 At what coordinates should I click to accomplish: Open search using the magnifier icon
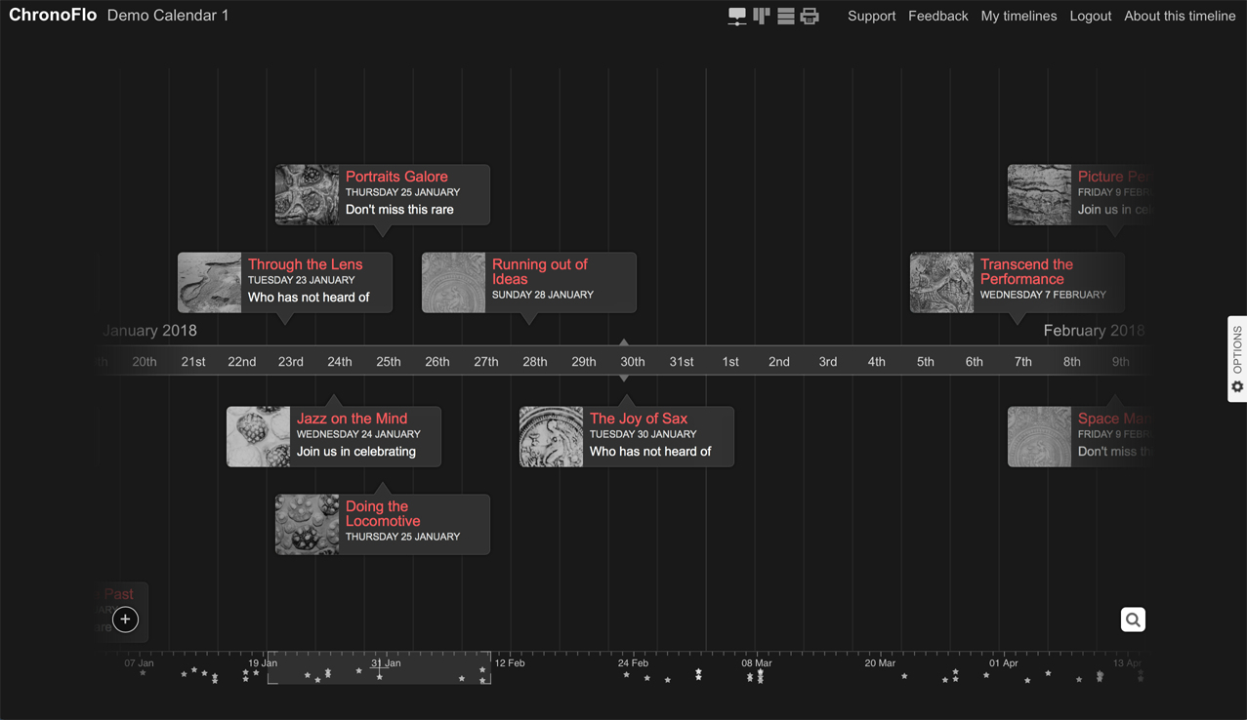pos(1132,620)
